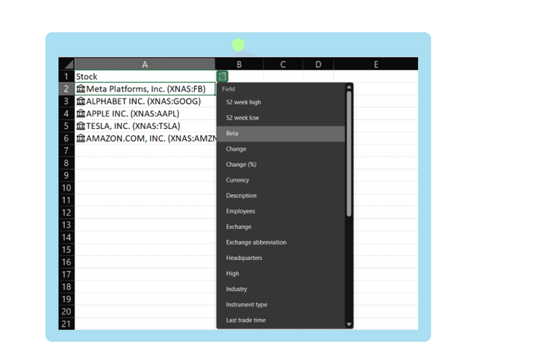
Task: Click the stock icon next to Meta Platforms
Action: (x=80, y=89)
